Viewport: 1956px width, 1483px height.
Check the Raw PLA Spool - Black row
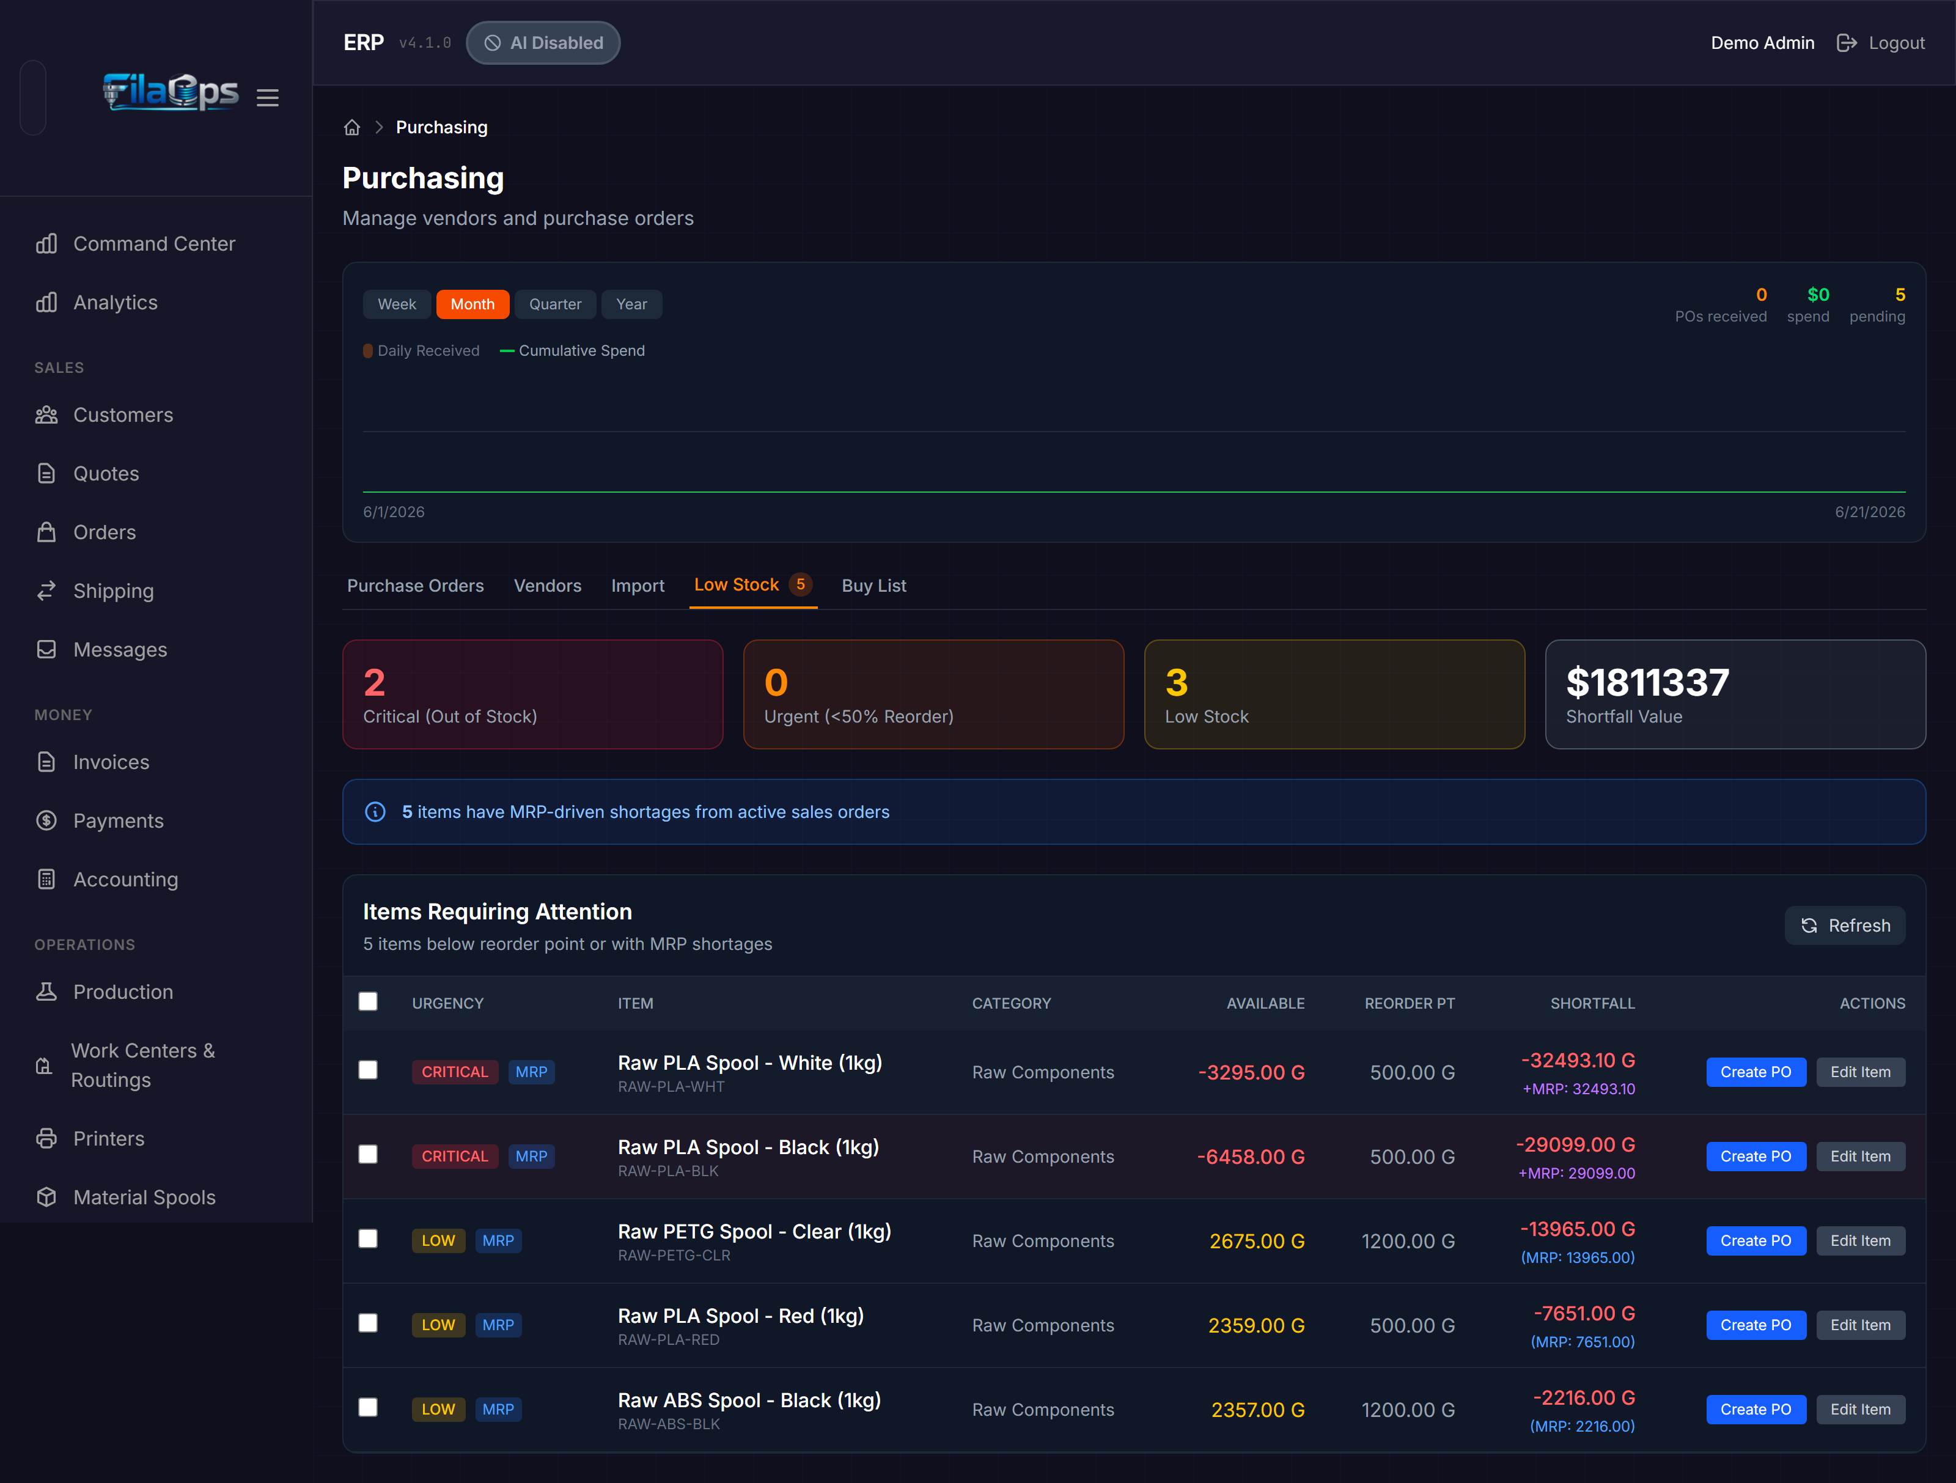(x=368, y=1154)
